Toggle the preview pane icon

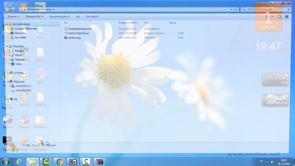coord(279,17)
